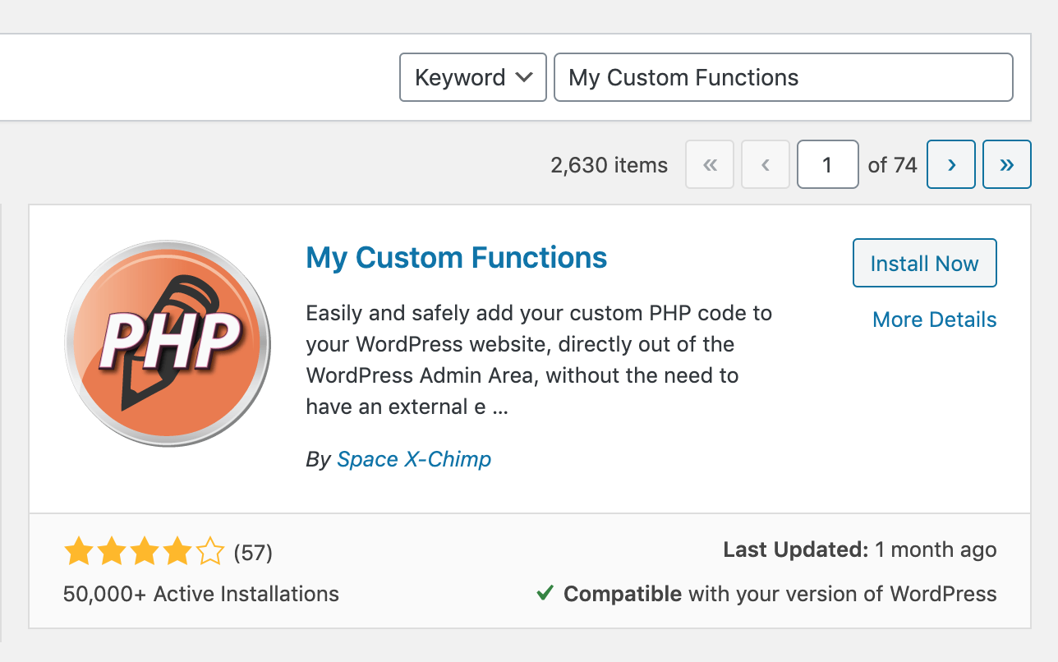Image resolution: width=1058 pixels, height=662 pixels.
Task: Go to next page of results
Action: (x=951, y=165)
